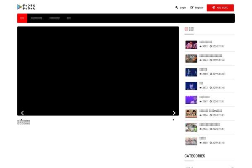The width and height of the screenshot is (252, 168).
Task: Click the eye icon next to 2376
Action: [201, 129]
